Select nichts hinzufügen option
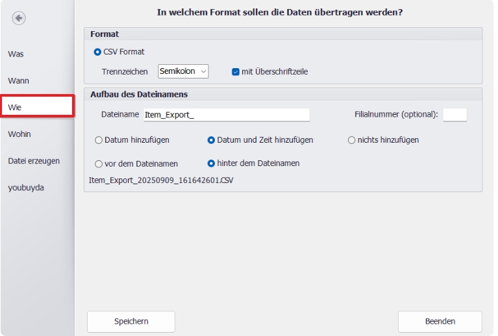Viewport: 498px width, 336px height. coord(351,140)
